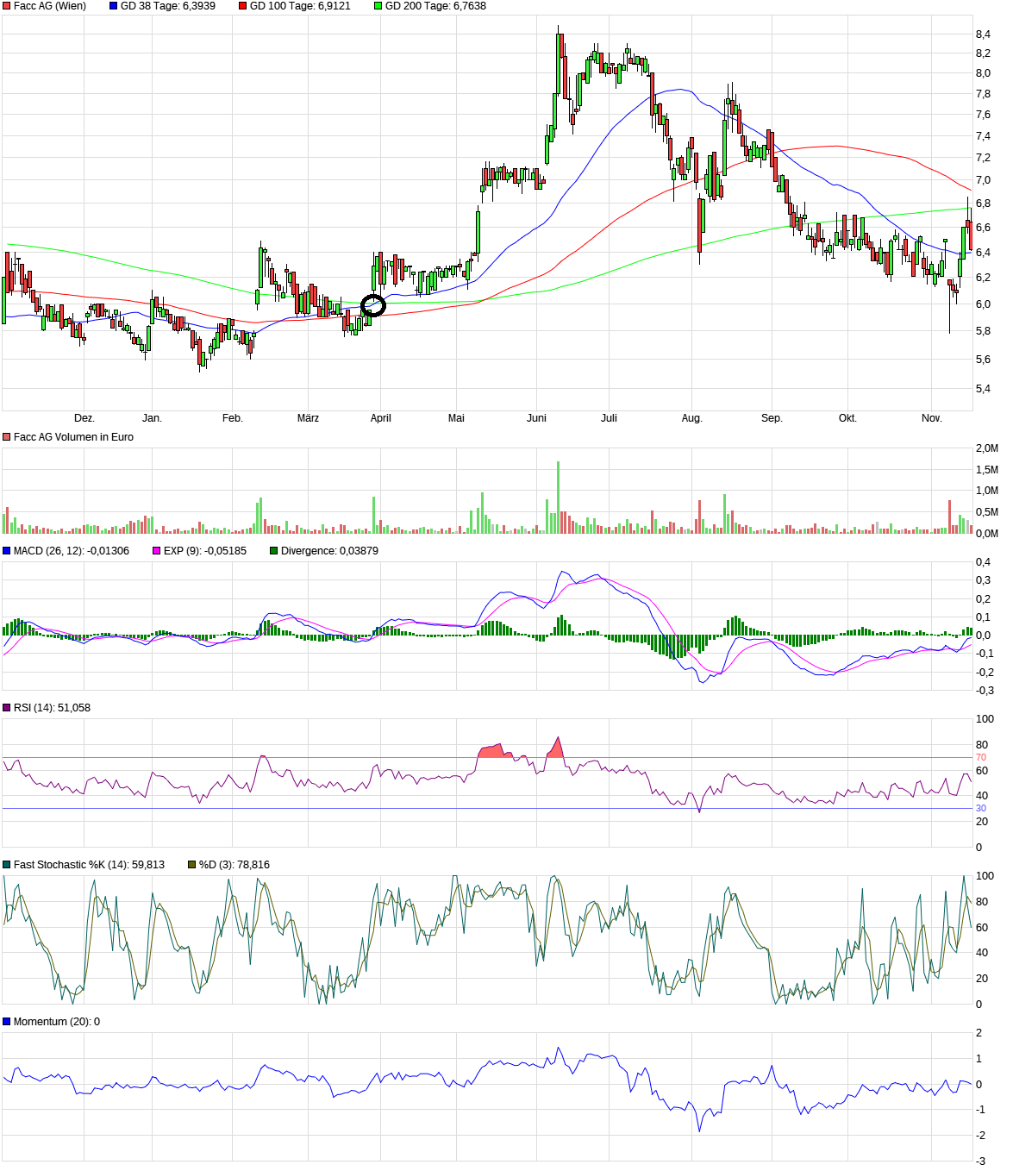Image resolution: width=1013 pixels, height=1171 pixels.
Task: Click the blue GD 38 Tage legend square
Action: (114, 6)
